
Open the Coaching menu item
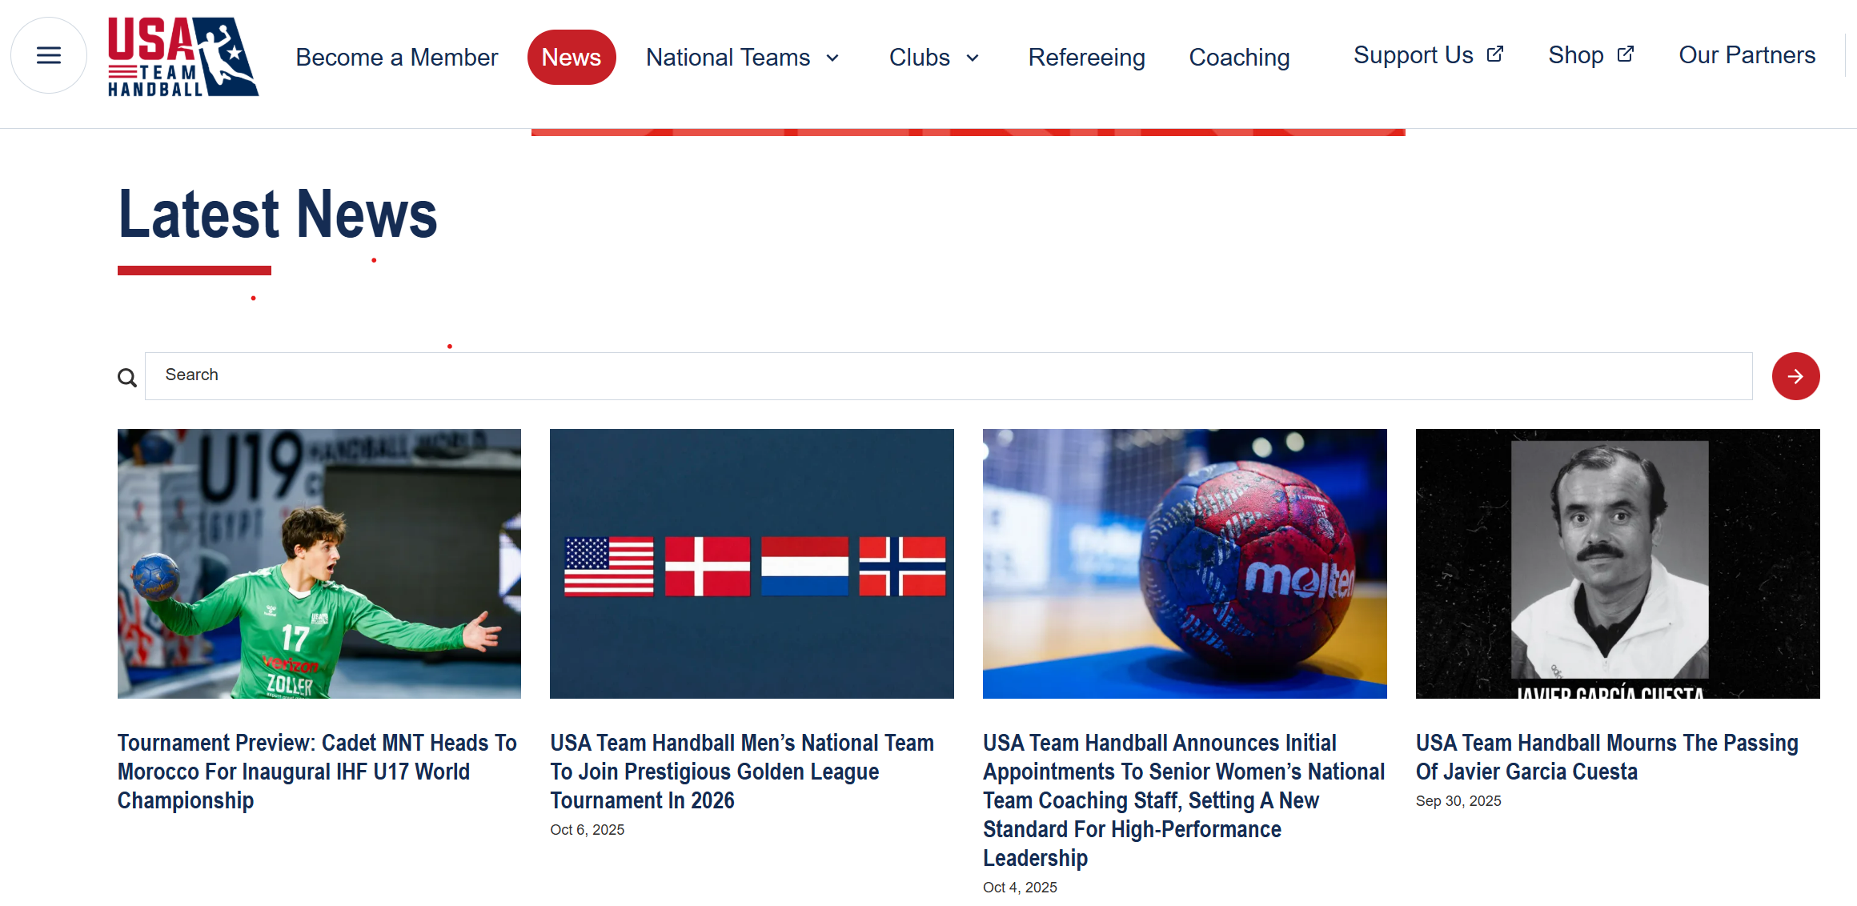pos(1239,58)
